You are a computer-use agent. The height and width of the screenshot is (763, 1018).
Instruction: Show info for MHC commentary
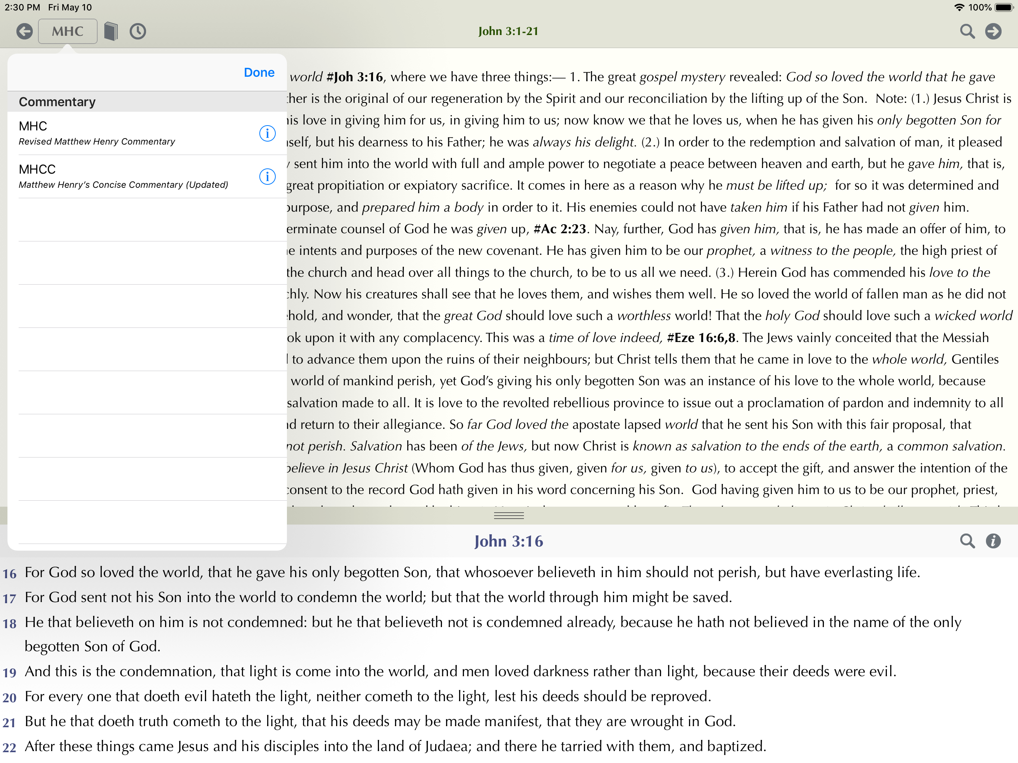click(267, 133)
